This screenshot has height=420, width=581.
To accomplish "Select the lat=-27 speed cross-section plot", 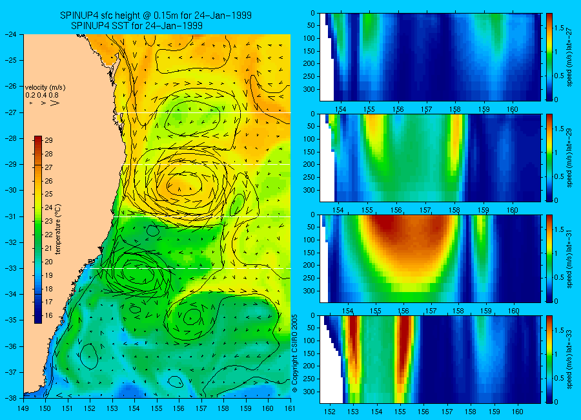I will click(x=430, y=57).
